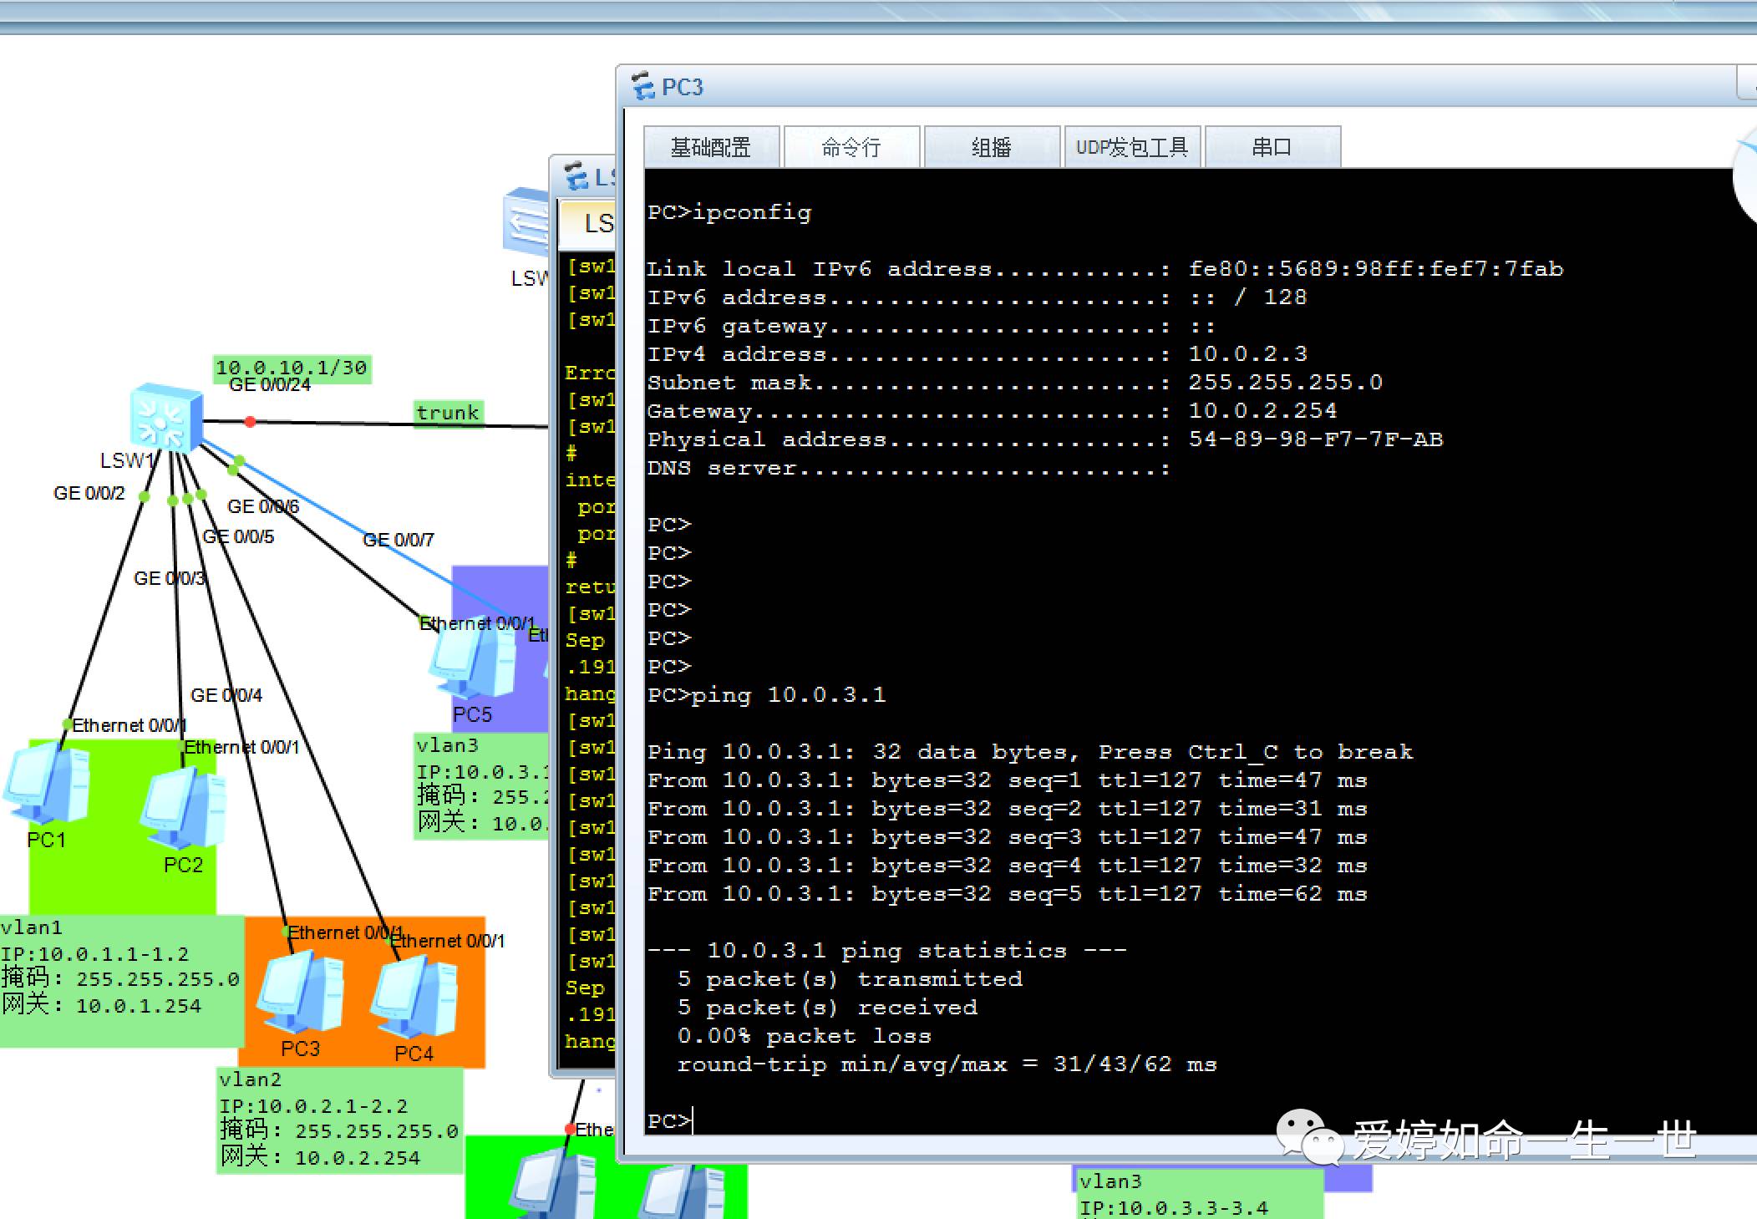Switch to UDP发包工具 tab
Screen dimensions: 1757x1219
[1132, 148]
